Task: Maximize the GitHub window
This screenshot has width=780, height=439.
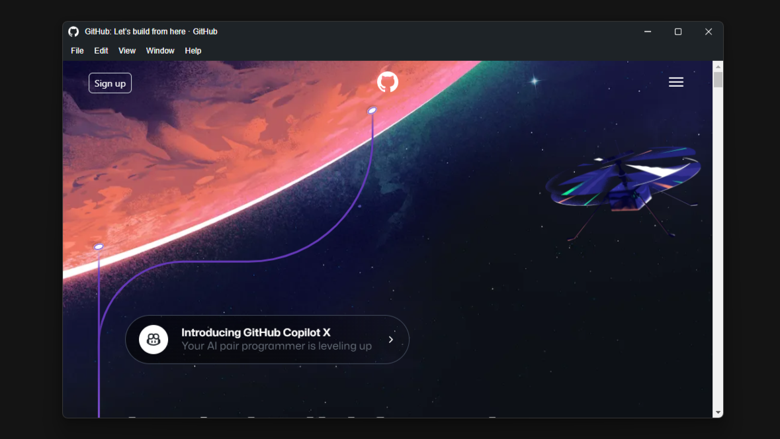Action: coord(678,32)
